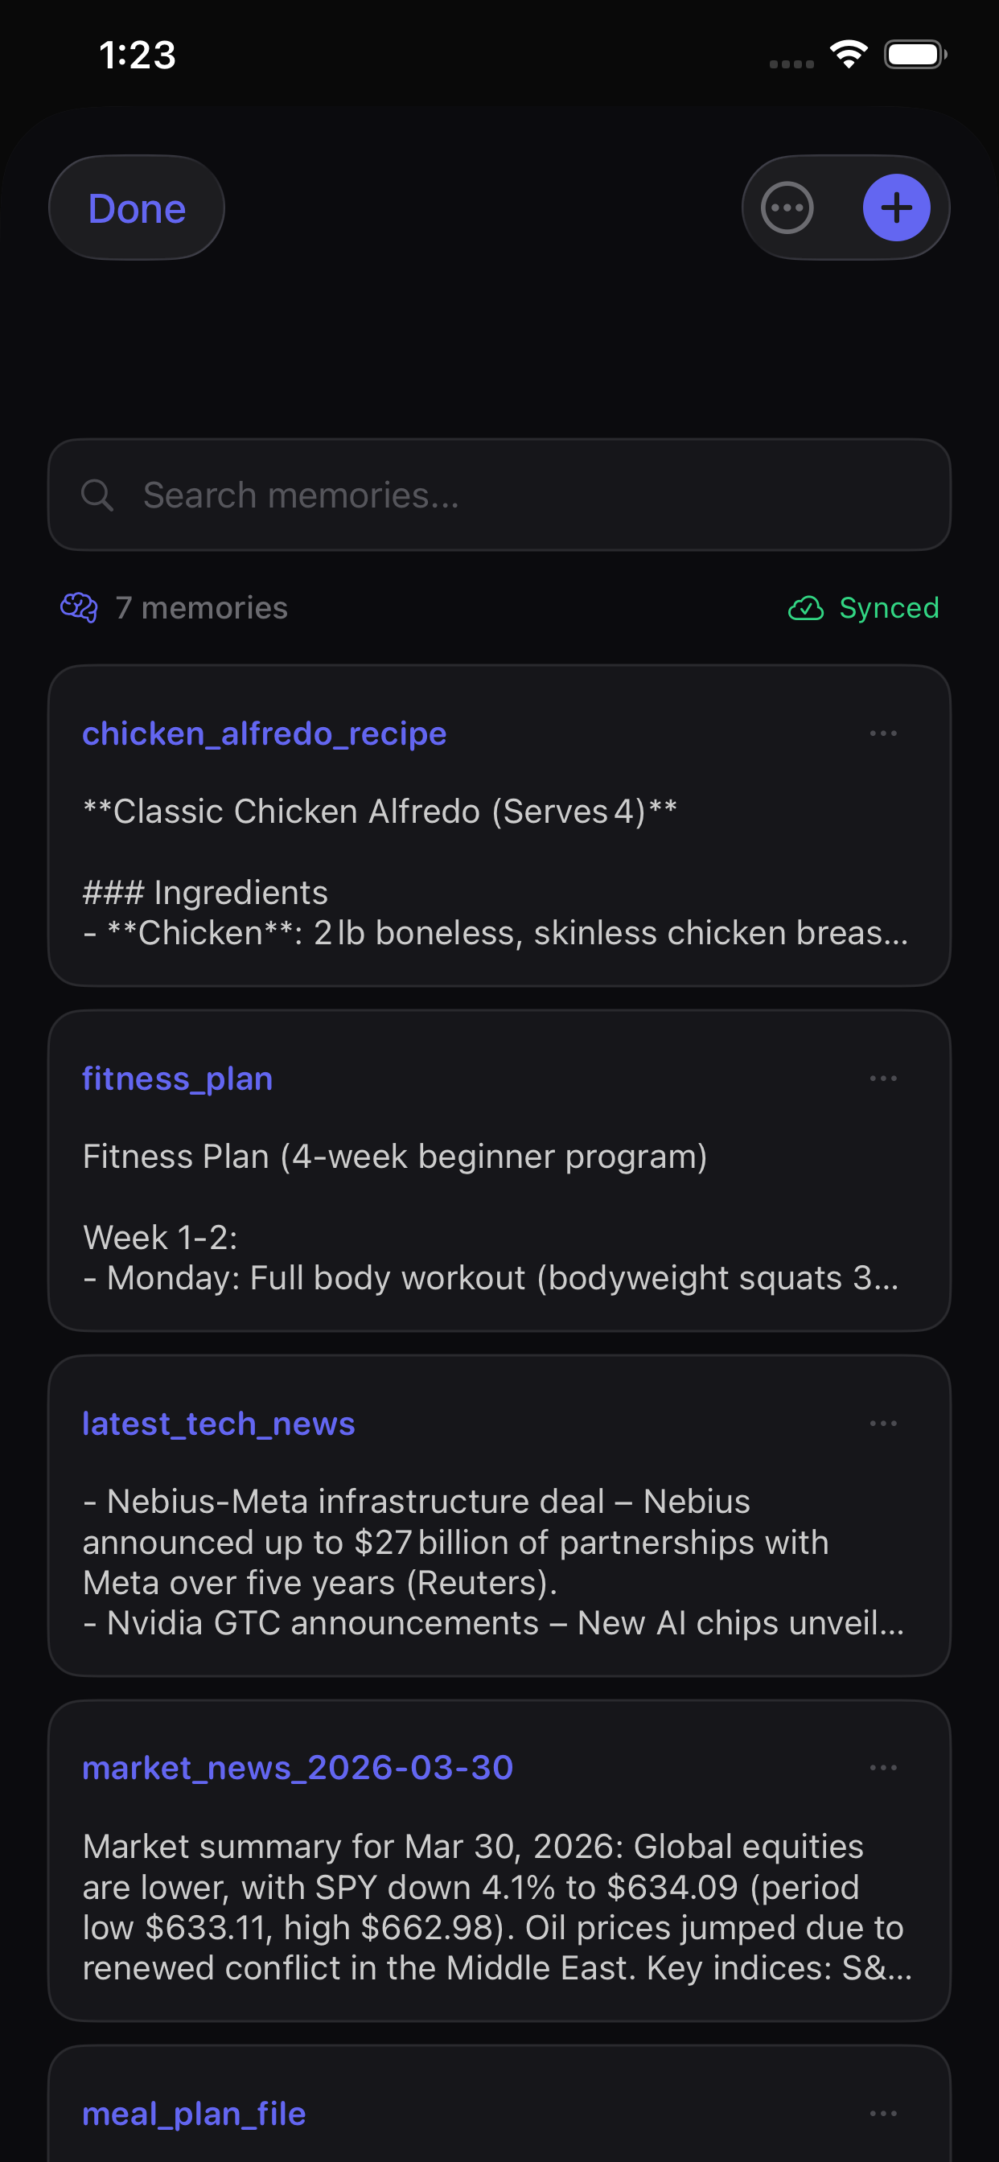Open the latest_tech_news memory title
Image resolution: width=999 pixels, height=2162 pixels.
point(218,1424)
